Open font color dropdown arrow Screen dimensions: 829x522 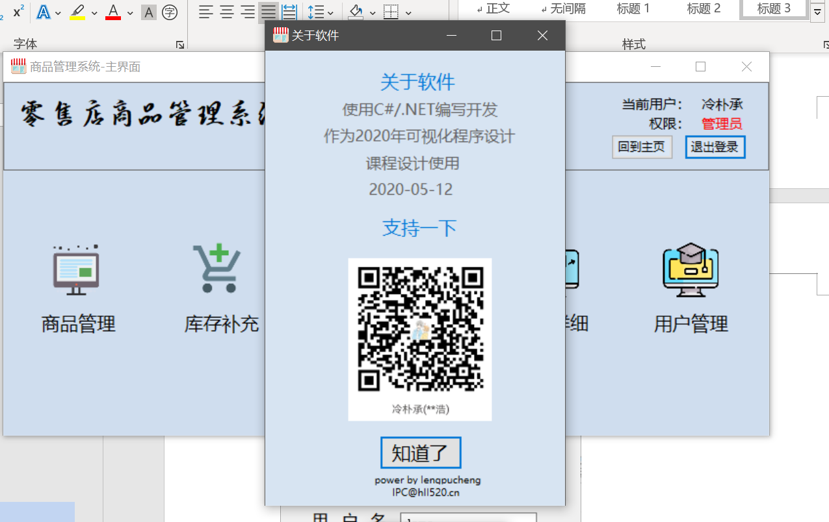[x=130, y=12]
